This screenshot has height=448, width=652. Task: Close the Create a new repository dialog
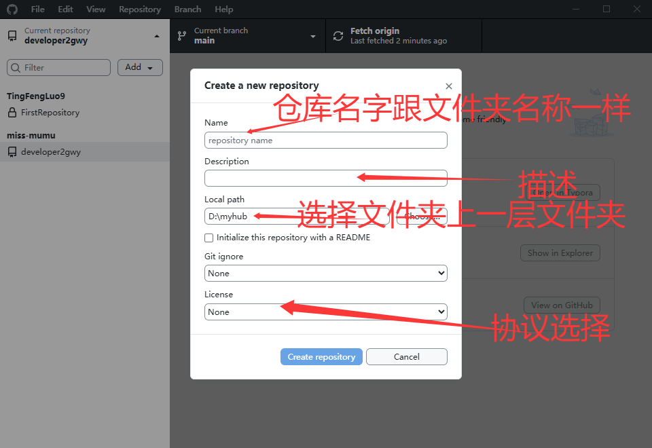coord(448,86)
